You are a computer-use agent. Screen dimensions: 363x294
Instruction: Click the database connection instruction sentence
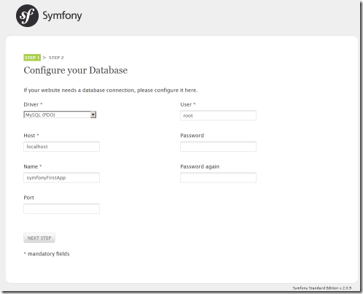[x=111, y=90]
